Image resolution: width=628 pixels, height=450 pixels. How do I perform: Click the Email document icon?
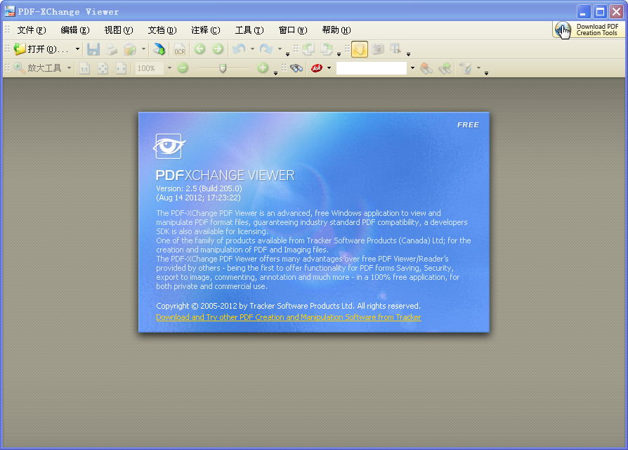pyautogui.click(x=130, y=49)
